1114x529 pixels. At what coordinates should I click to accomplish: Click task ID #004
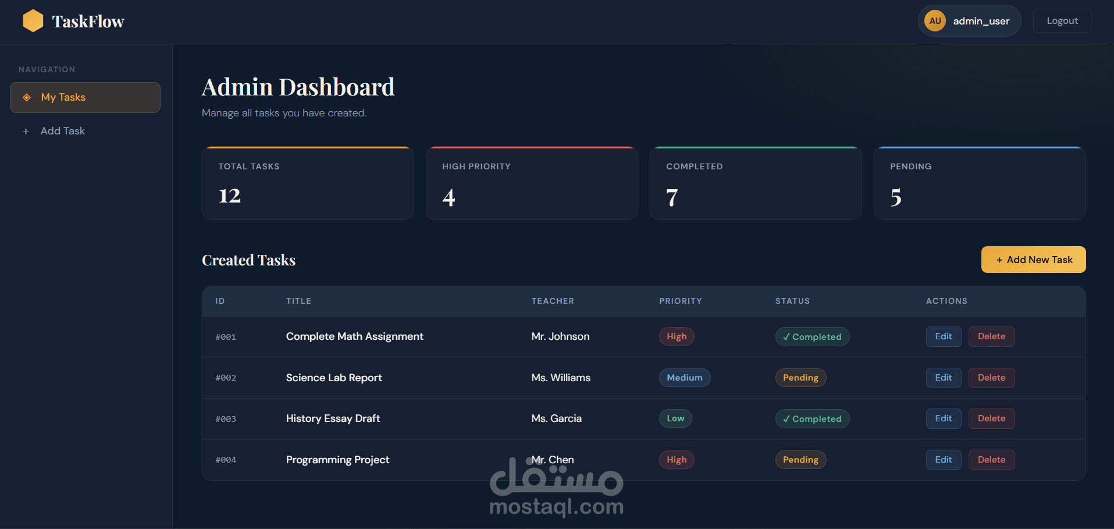(x=226, y=460)
